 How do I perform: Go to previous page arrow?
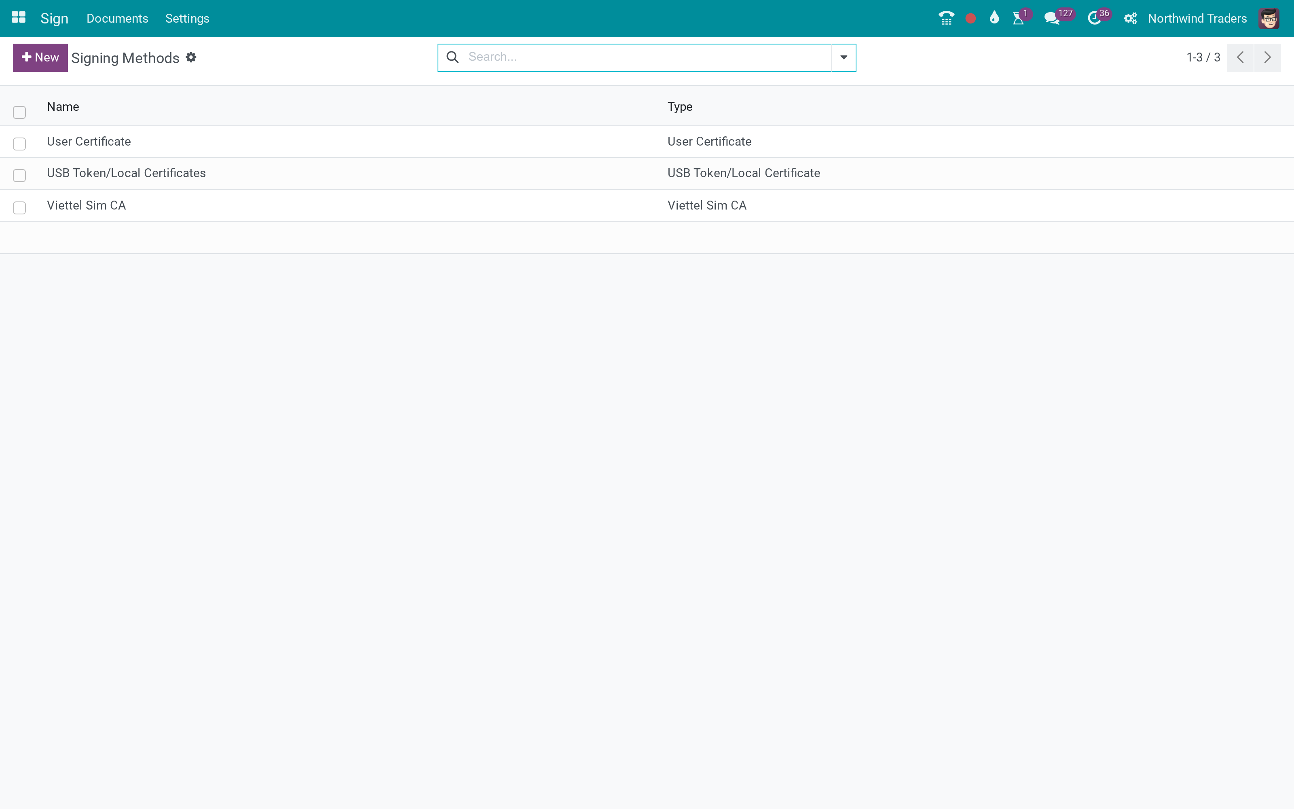[1240, 58]
